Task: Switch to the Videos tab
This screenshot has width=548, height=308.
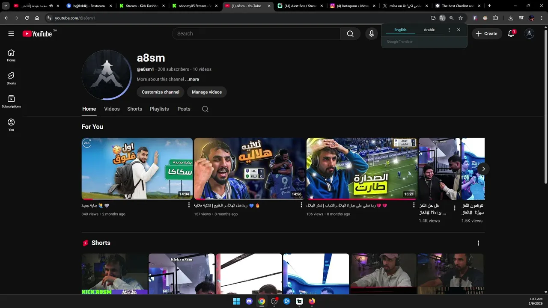Action: pyautogui.click(x=112, y=109)
